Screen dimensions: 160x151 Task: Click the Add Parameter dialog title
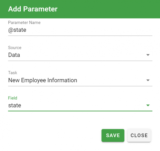tap(33, 9)
